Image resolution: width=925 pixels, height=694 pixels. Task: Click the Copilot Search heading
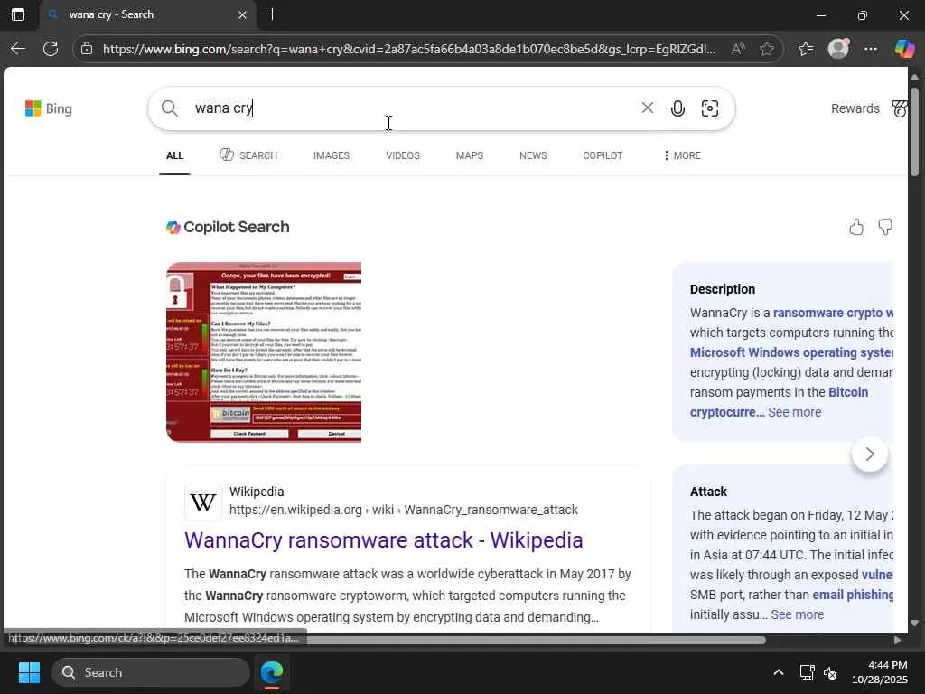point(229,227)
